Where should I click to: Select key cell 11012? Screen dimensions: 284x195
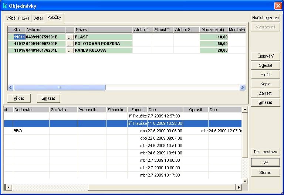pos(17,44)
